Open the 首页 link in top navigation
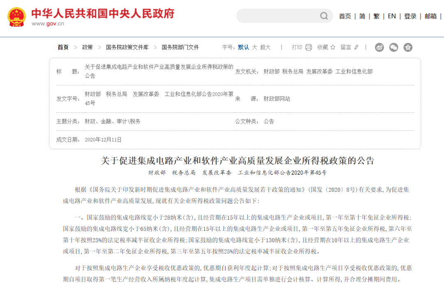This screenshot has width=444, height=290. coord(345,16)
